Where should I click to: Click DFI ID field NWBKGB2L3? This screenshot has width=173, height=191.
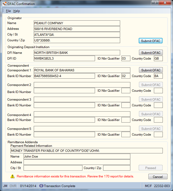(64, 58)
